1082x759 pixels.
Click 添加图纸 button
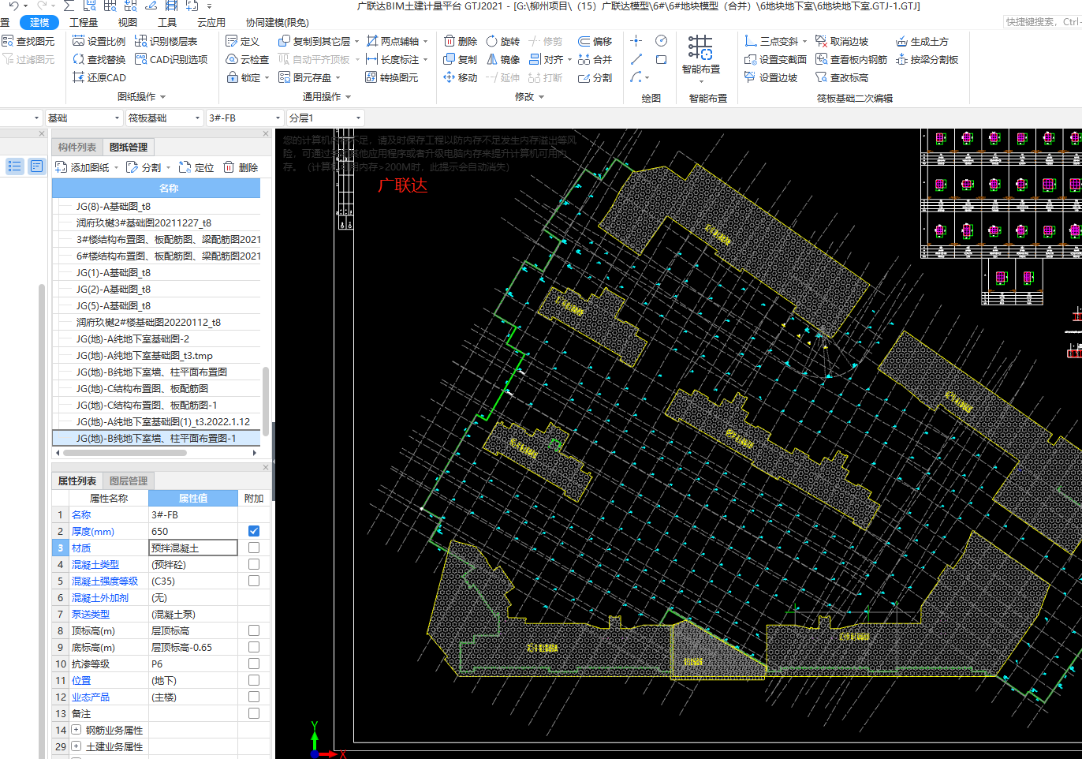click(87, 167)
